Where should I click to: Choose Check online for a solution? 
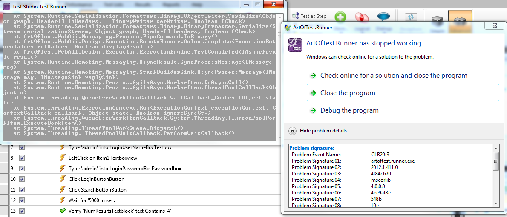[394, 76]
